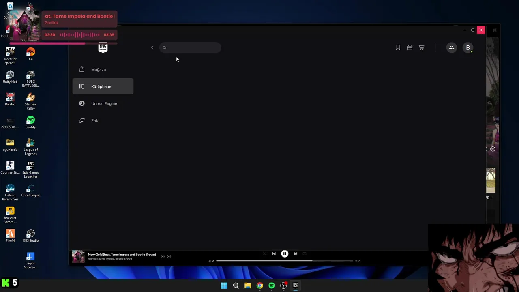Open Fishing Barents Sea desktop shortcut
This screenshot has width=519, height=292.
coord(10,192)
